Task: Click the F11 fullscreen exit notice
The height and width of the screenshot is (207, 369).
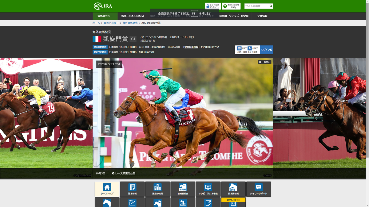Action: tap(184, 13)
